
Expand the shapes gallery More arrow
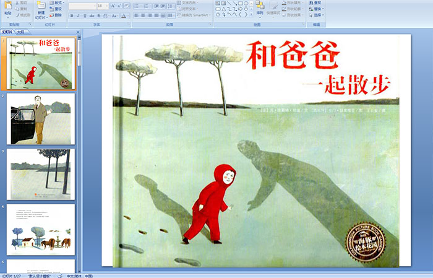point(251,15)
